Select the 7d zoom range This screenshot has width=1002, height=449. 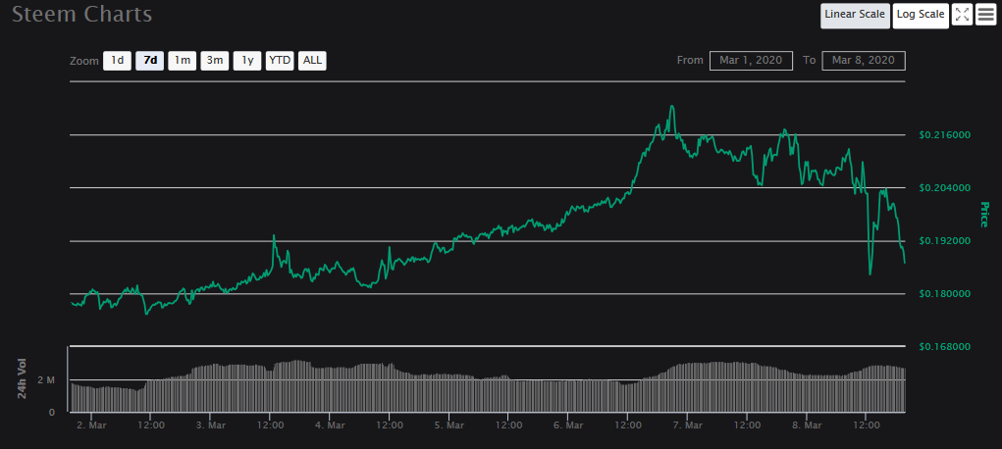[x=150, y=61]
